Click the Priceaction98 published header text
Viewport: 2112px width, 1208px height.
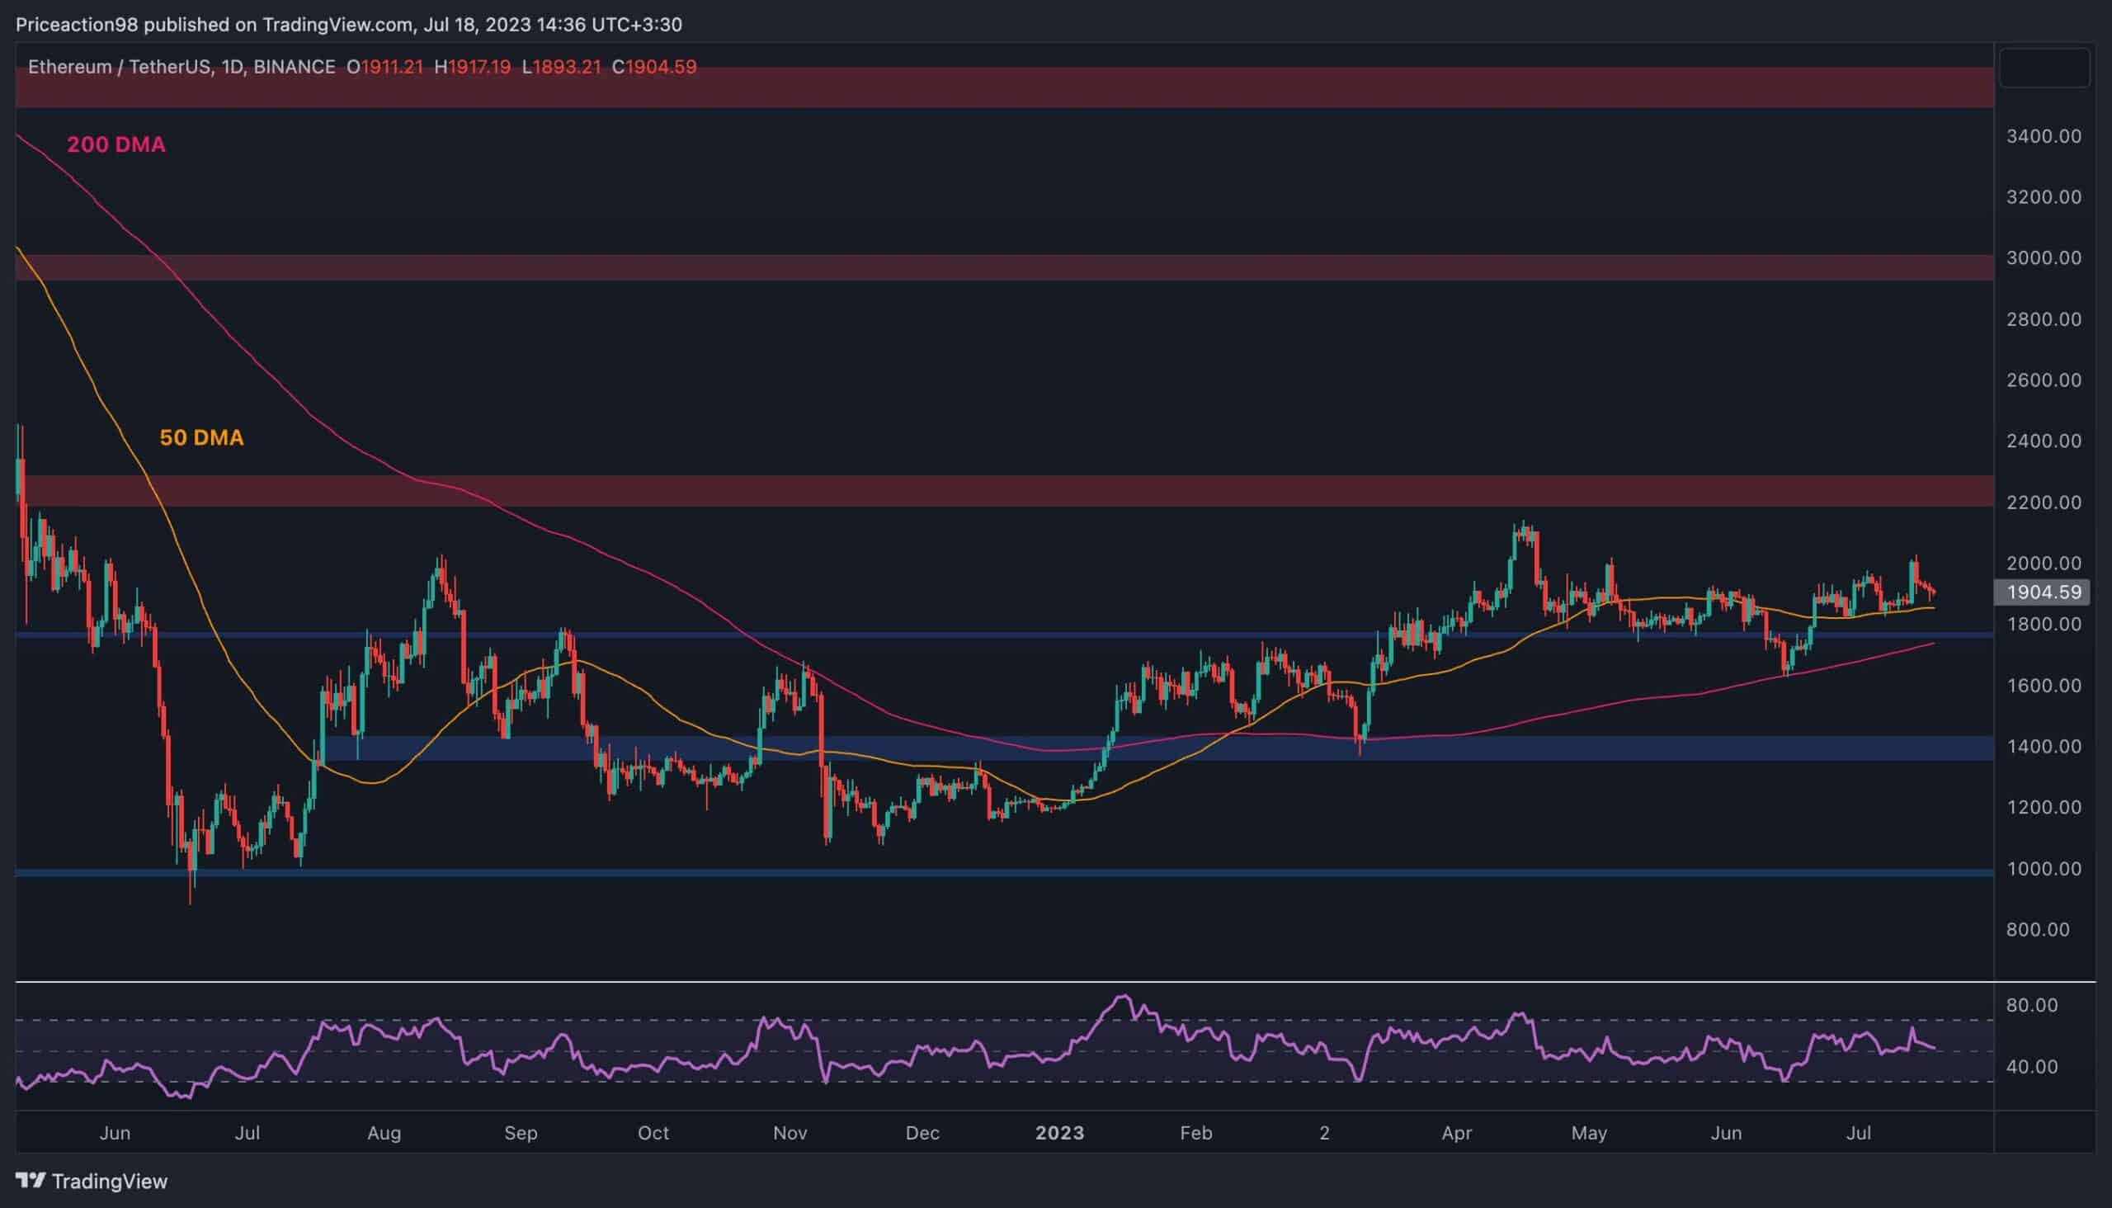[x=348, y=25]
